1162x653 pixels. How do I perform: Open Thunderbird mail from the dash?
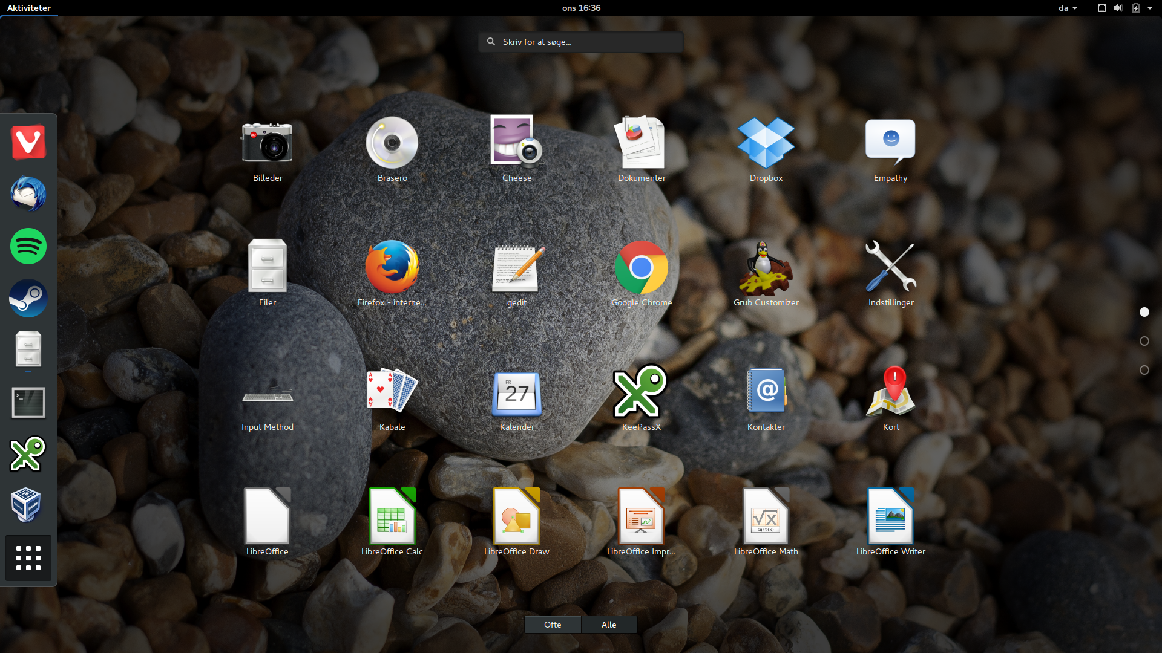click(28, 194)
